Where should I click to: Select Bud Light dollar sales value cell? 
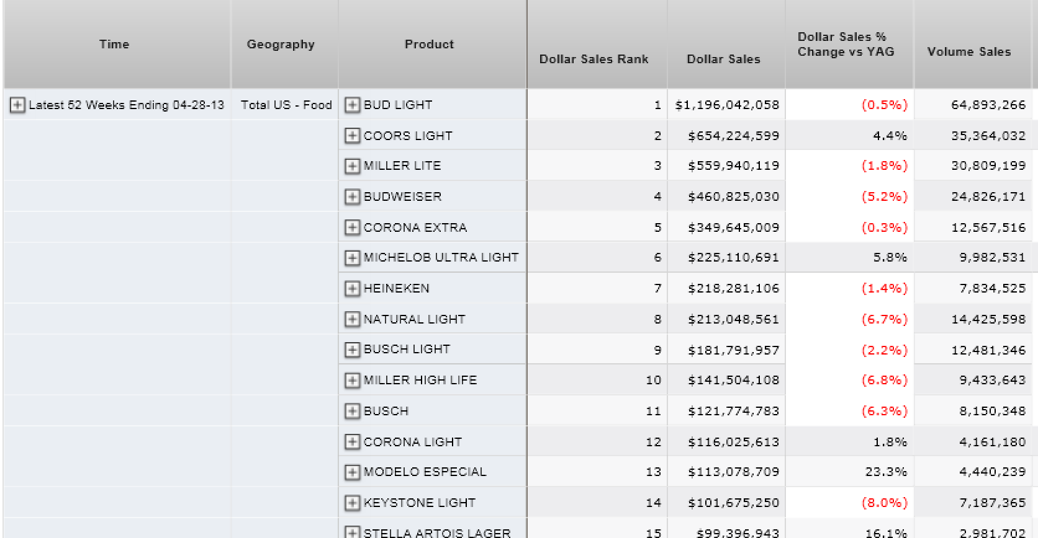(726, 105)
